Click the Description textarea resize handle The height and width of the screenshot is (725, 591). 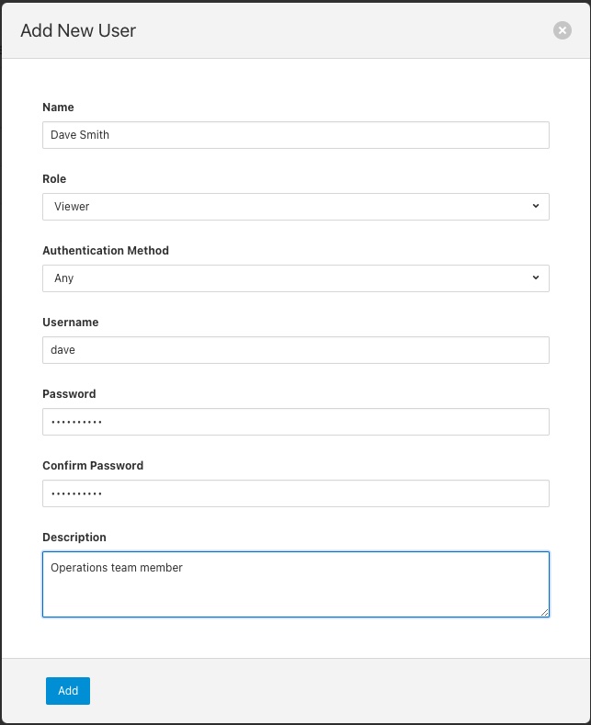[544, 611]
